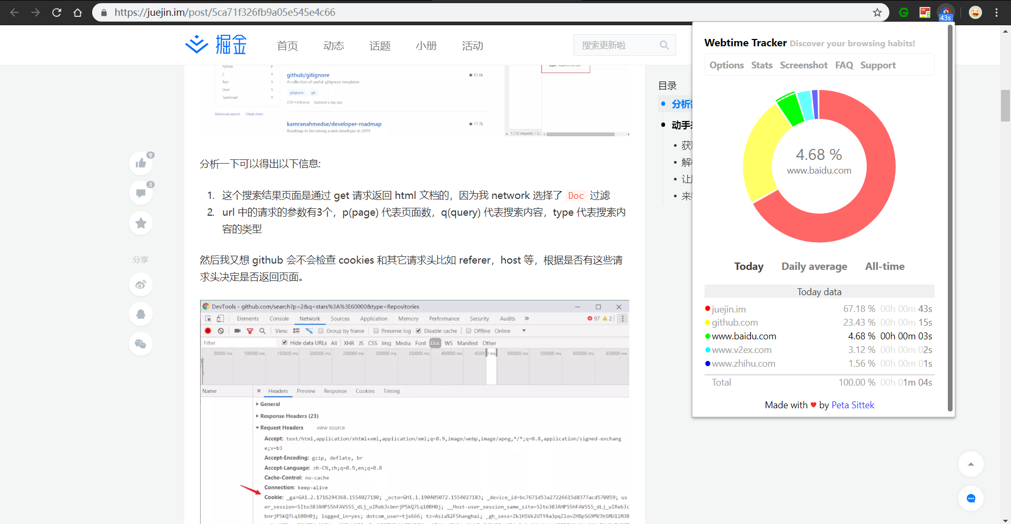Click the Webtime Tracker title
Screen dimensions: 1011x524
pyautogui.click(x=746, y=43)
